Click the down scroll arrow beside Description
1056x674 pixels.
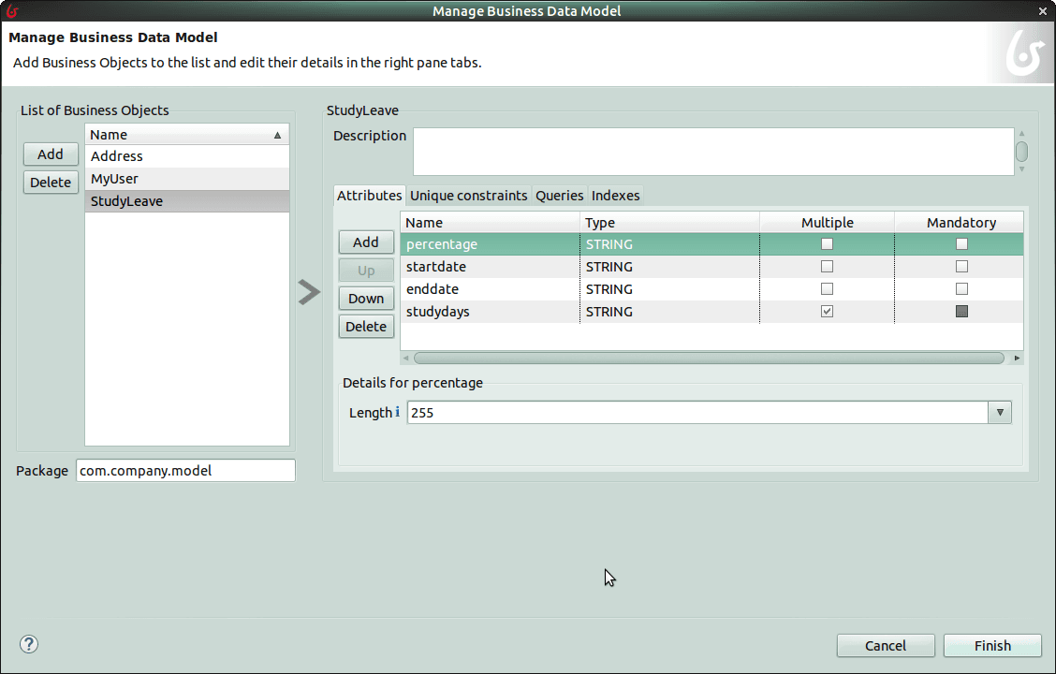click(x=1019, y=170)
